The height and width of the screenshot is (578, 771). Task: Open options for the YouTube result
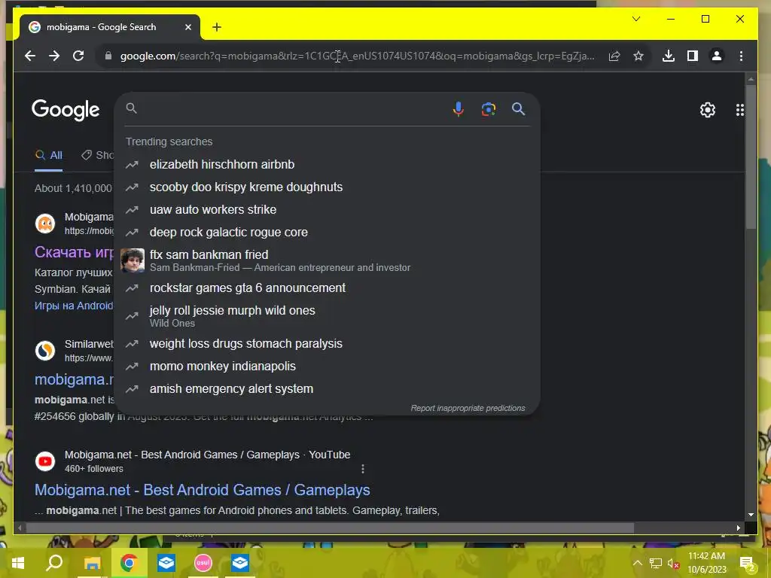tap(363, 469)
